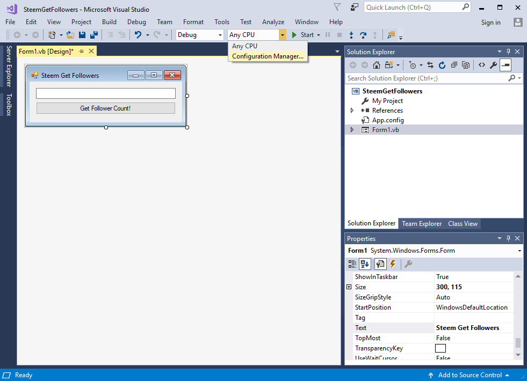This screenshot has width=527, height=381.
Task: Click the Collapse All icon in Solution Explorer
Action: (454, 65)
